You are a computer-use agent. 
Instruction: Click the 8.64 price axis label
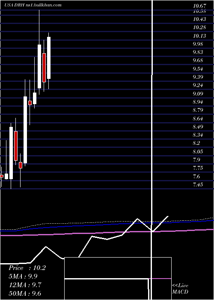(x=198, y=119)
